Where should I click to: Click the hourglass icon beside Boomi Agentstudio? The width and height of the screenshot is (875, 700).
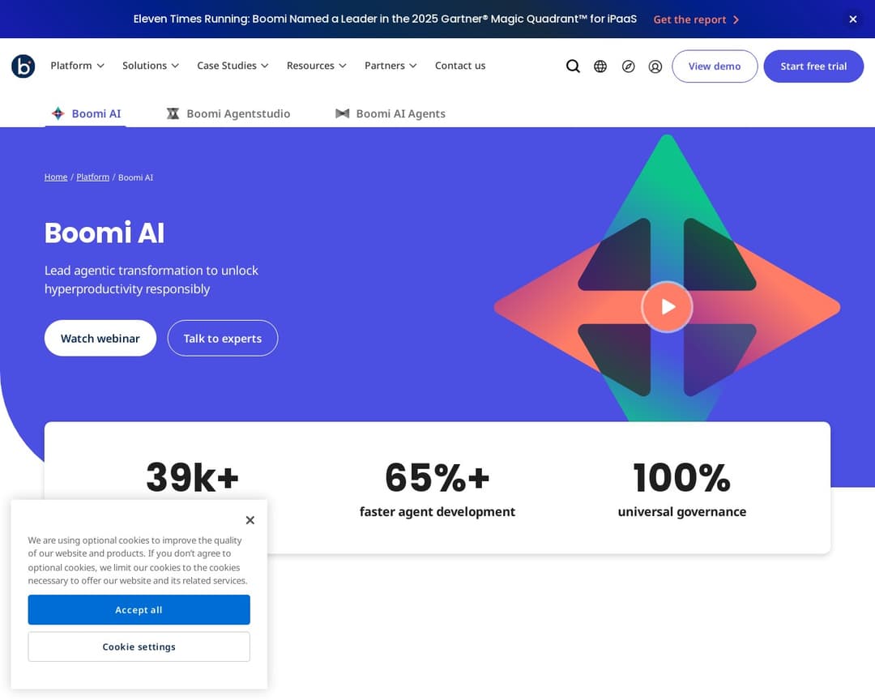click(x=173, y=113)
